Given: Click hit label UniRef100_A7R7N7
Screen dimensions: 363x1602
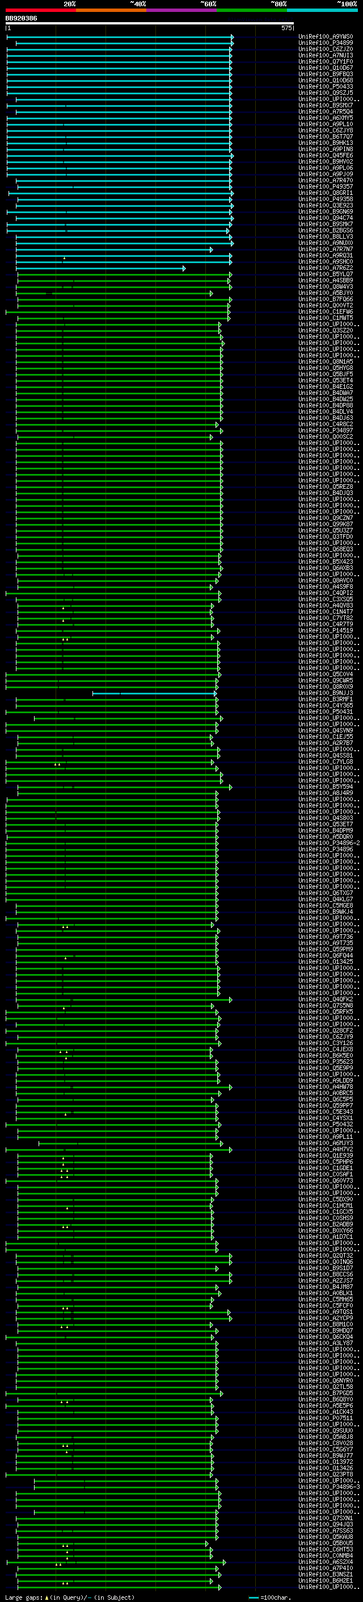Looking at the screenshot, I should pos(326,249).
